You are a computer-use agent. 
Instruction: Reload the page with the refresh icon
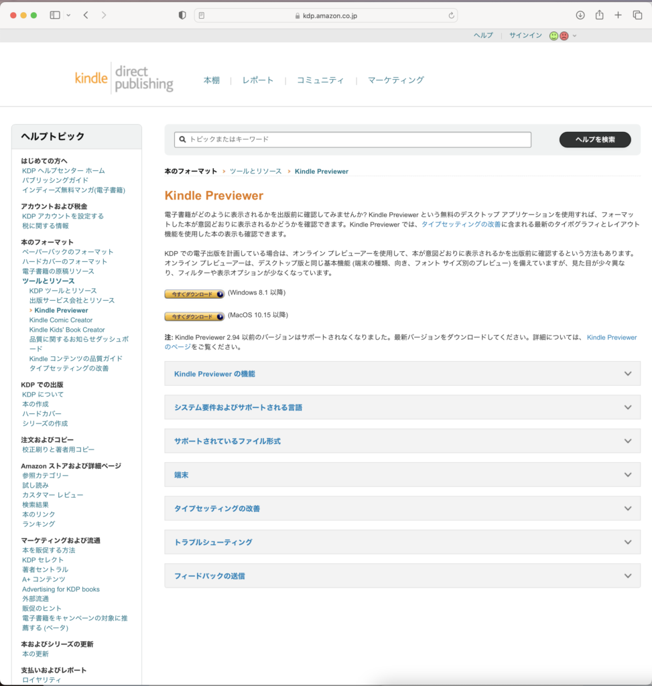(452, 15)
